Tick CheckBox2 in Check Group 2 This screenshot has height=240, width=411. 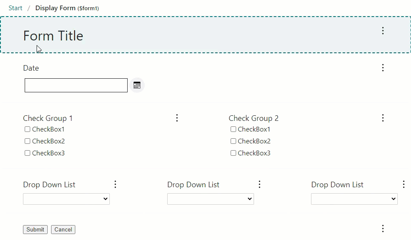[x=233, y=141]
